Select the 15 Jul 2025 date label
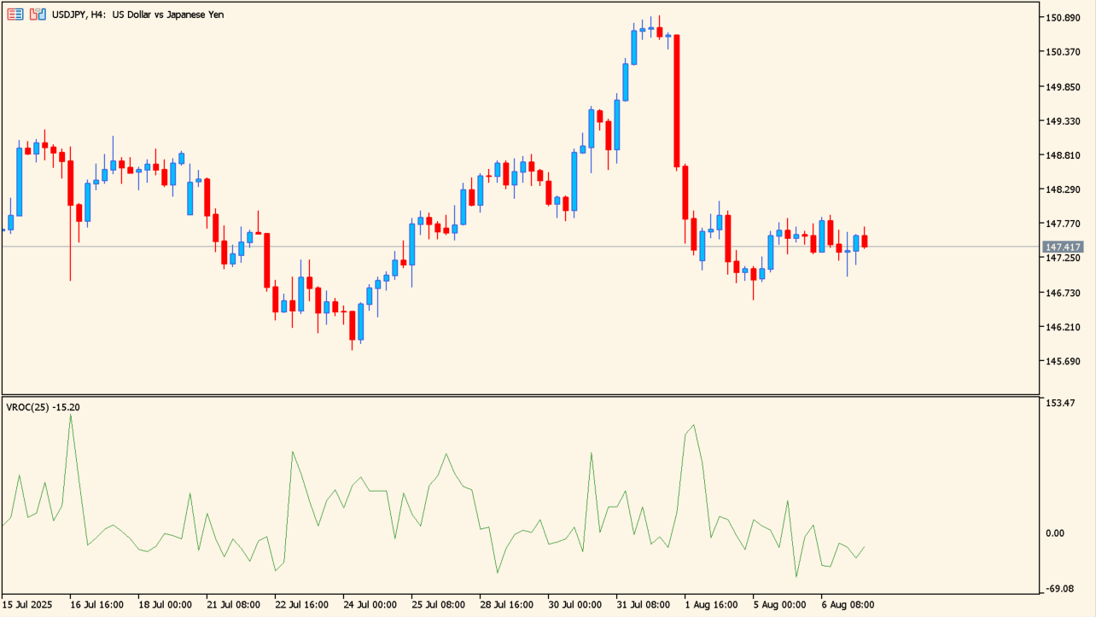Viewport: 1096px width, 617px height. coord(28,604)
